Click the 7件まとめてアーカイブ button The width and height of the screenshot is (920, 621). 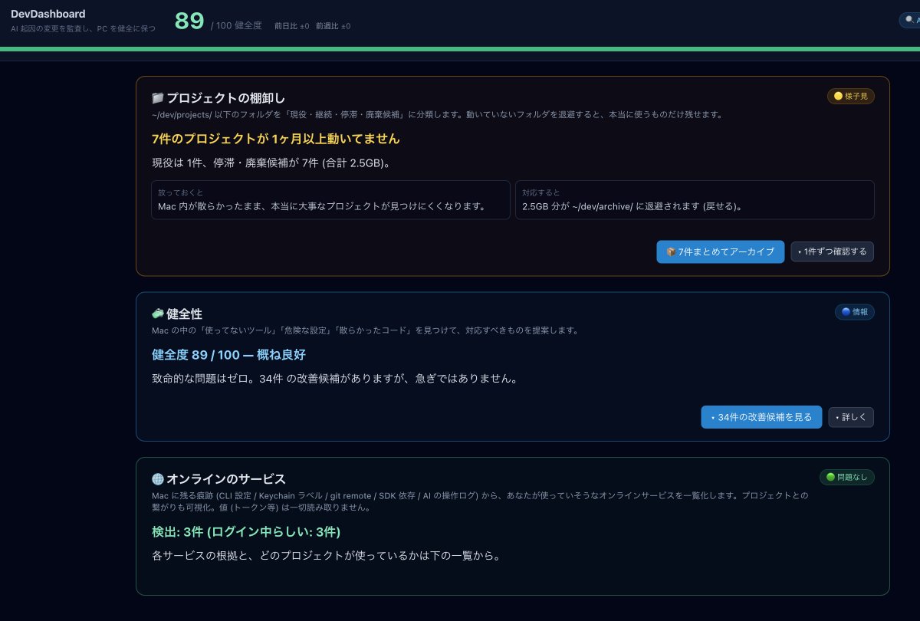(x=720, y=251)
